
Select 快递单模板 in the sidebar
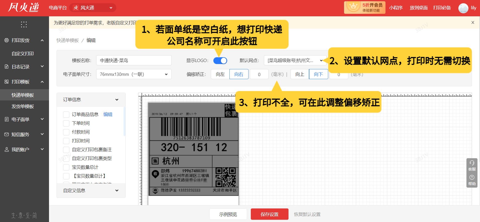[x=23, y=95]
